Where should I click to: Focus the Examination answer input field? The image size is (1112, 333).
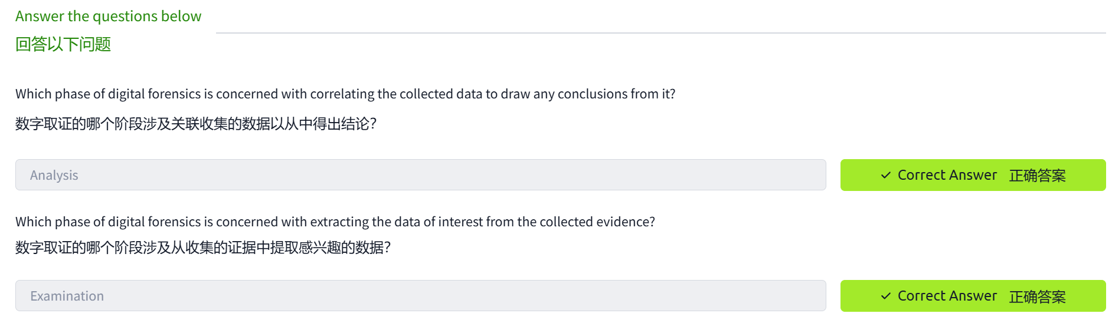coord(420,296)
